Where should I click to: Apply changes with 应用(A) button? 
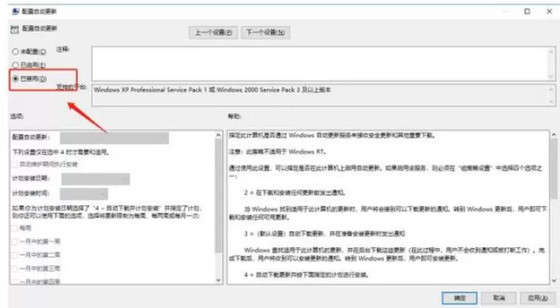(538, 298)
